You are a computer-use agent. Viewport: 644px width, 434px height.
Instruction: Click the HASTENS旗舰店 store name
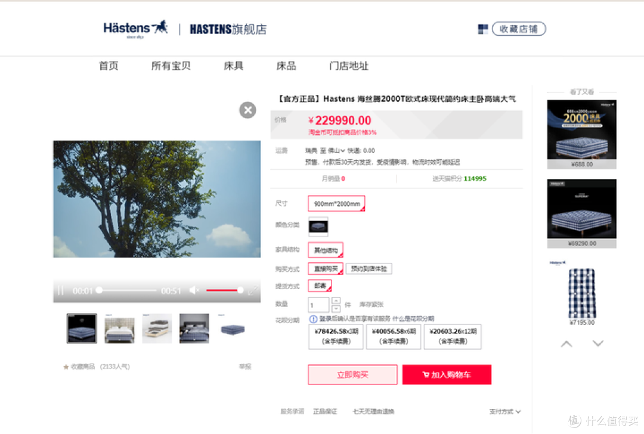point(228,29)
